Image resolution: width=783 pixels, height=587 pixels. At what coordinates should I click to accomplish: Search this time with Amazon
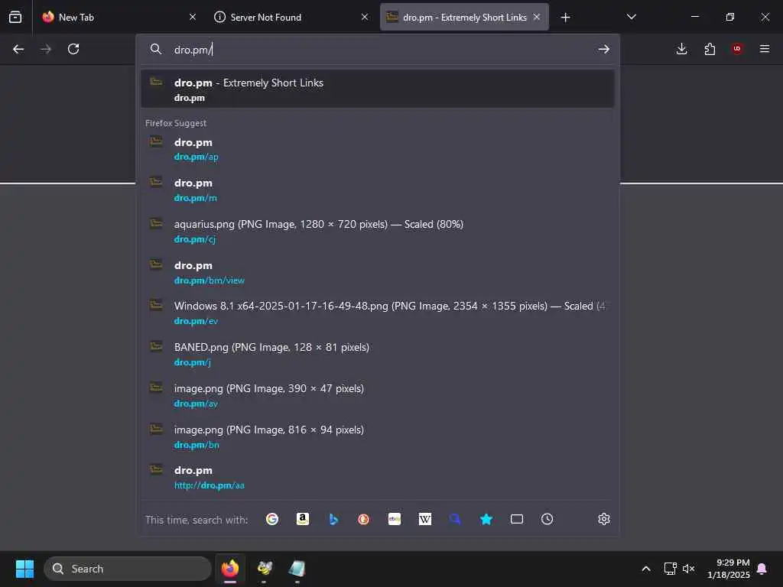tap(303, 519)
